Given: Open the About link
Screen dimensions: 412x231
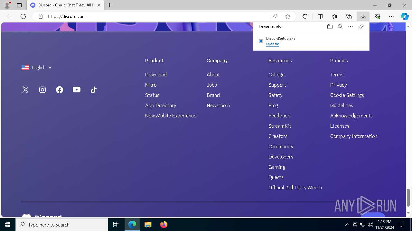Looking at the screenshot, I should 213,74.
